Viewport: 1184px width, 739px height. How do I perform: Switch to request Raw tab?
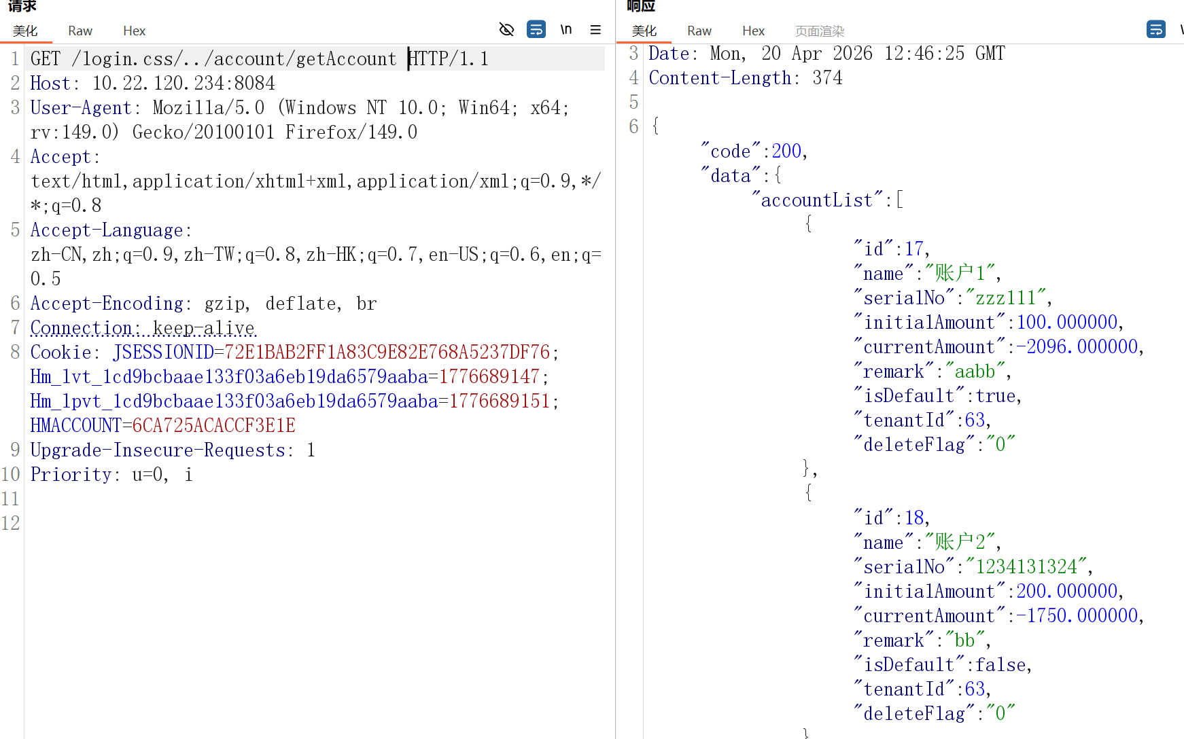[80, 31]
